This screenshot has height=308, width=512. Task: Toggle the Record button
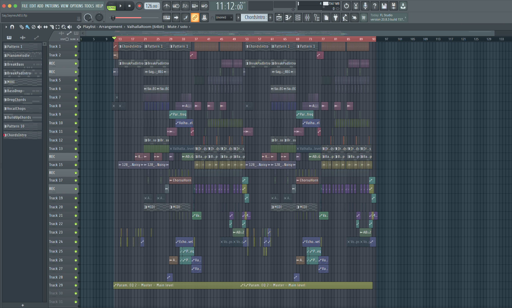pyautogui.click(x=139, y=6)
